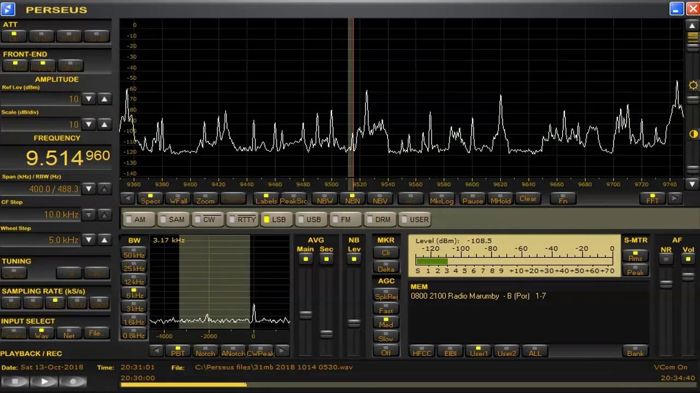This screenshot has width=700, height=393.
Task: Start playback with the play button
Action: (x=44, y=382)
